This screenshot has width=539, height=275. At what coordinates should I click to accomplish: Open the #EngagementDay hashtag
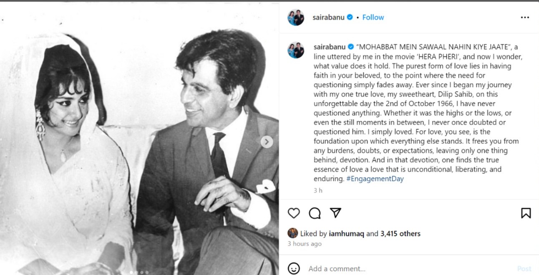375,179
